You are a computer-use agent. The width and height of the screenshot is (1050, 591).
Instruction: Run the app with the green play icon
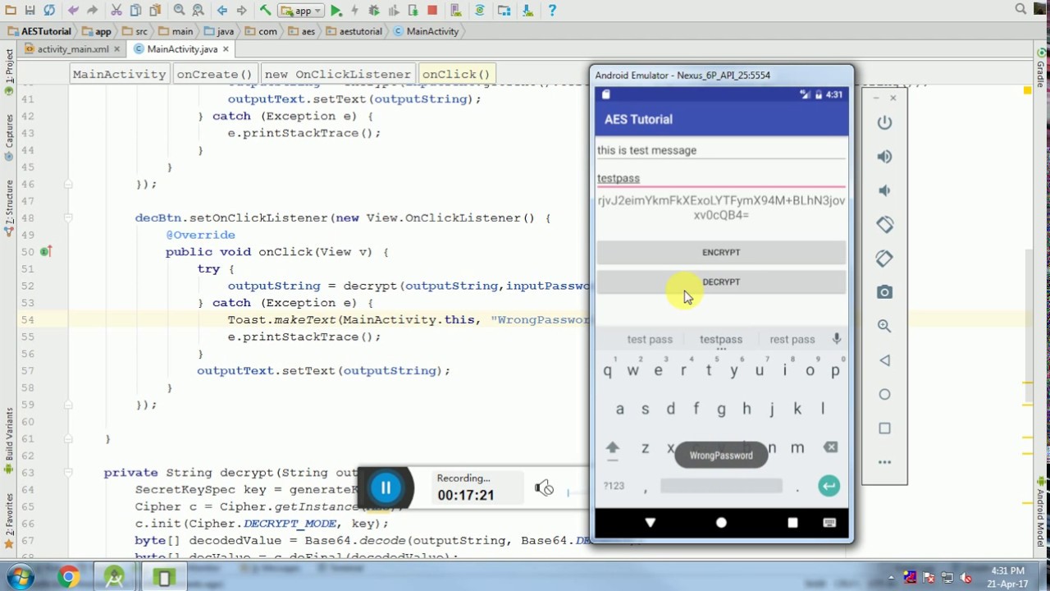click(336, 11)
